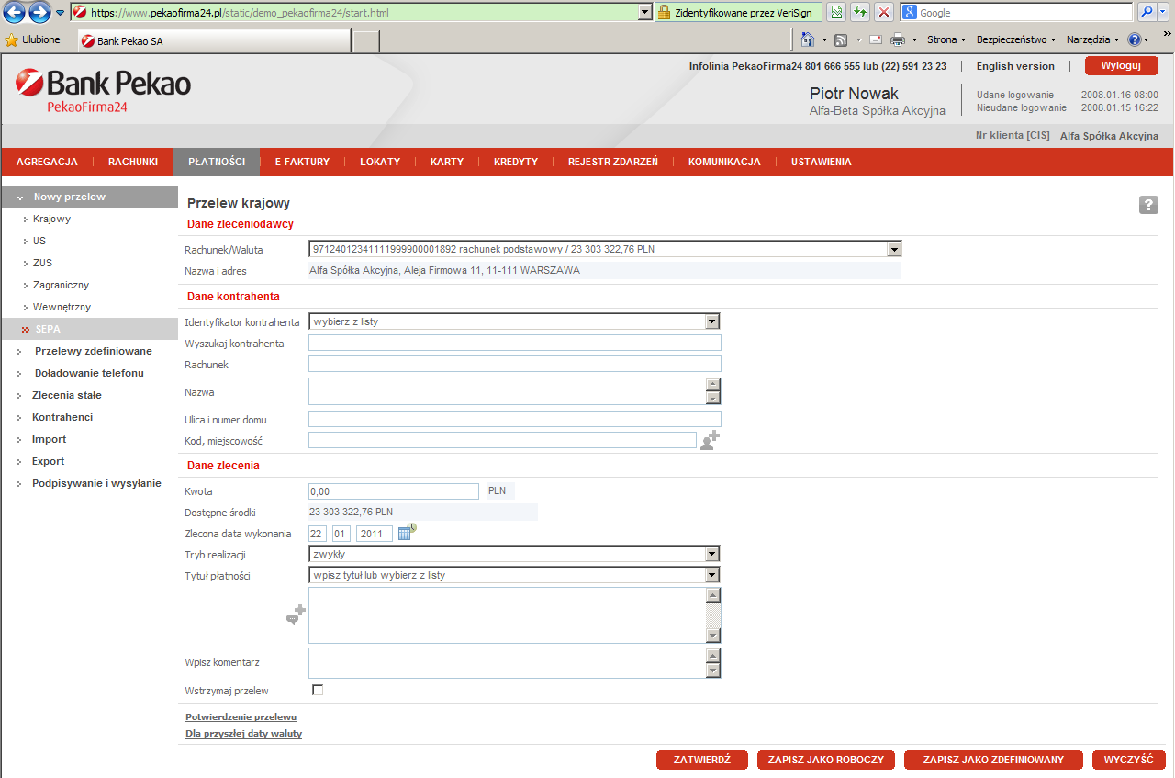The image size is (1175, 778).
Task: Open the Narzędzia toolbar menu
Action: pos(1092,39)
